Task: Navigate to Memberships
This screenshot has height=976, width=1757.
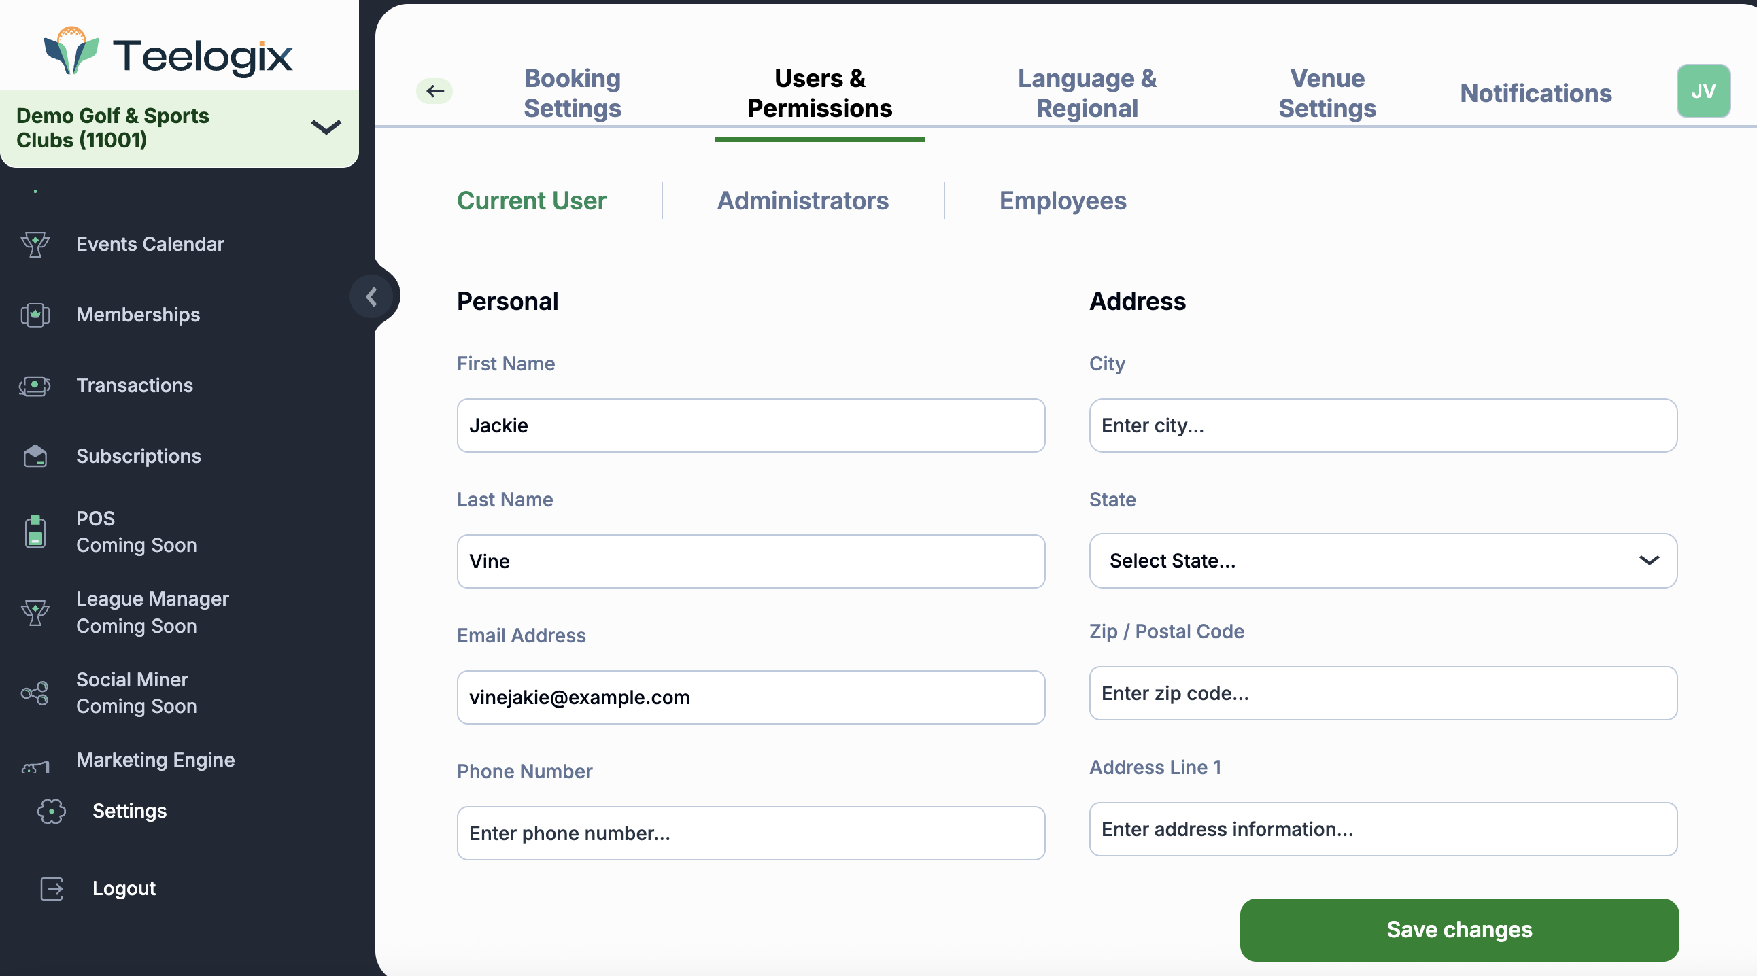Action: 138,315
